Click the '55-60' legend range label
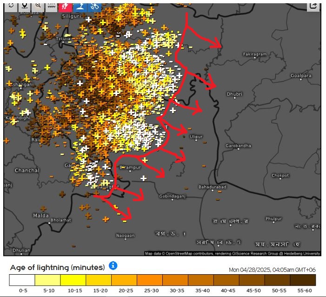 305,290
